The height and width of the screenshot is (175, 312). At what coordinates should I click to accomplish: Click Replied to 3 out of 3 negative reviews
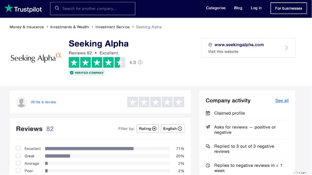[244, 149]
